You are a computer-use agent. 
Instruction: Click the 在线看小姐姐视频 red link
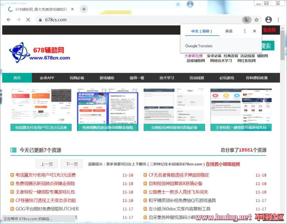coord(223,164)
